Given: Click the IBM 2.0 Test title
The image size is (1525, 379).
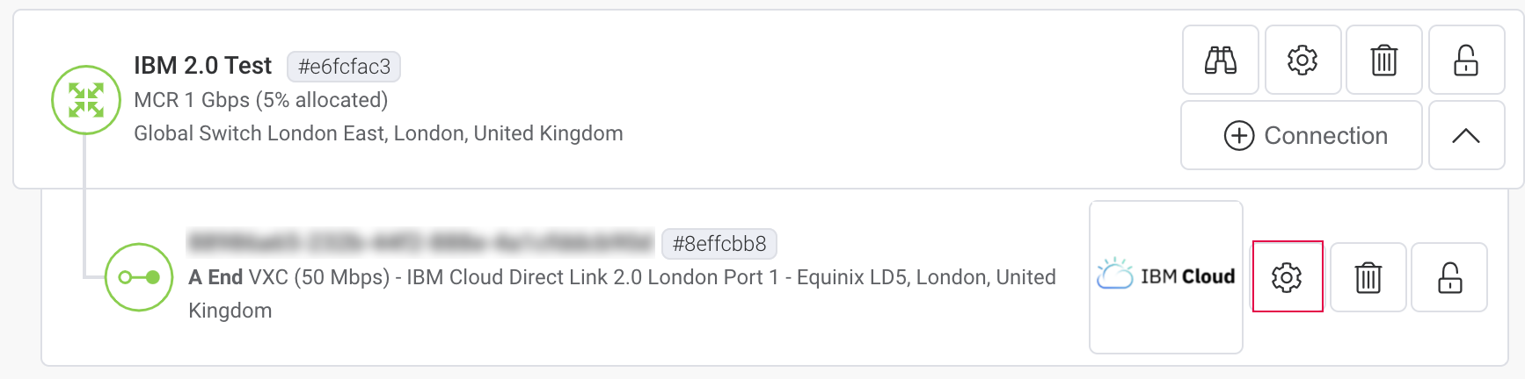Looking at the screenshot, I should (203, 66).
